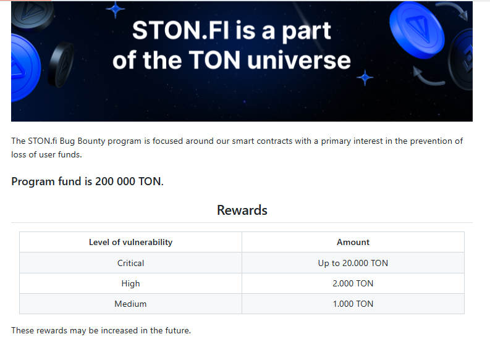490x350 pixels.
Task: Click the 'STON.FI is a part' banner headline
Action: coord(232,30)
